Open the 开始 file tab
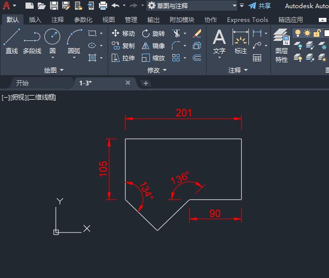Screen dimensions: 329x278 22,83
